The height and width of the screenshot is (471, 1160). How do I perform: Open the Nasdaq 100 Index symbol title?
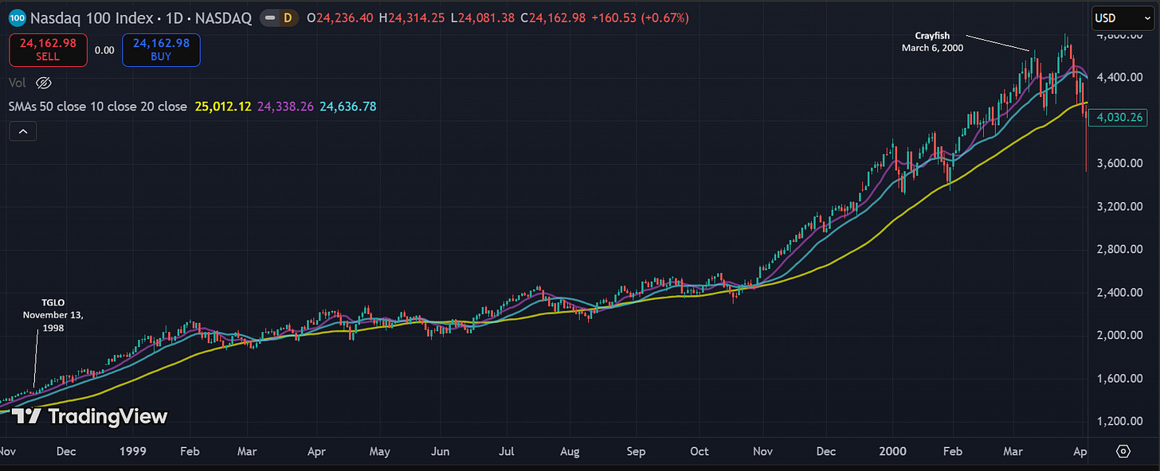click(141, 18)
